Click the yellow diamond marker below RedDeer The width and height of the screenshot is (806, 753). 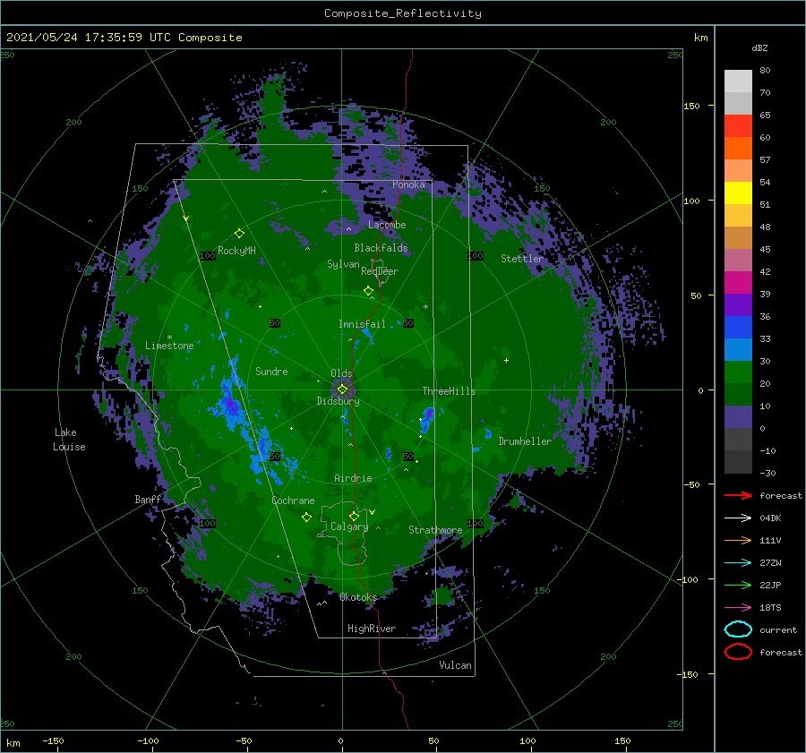click(x=369, y=291)
